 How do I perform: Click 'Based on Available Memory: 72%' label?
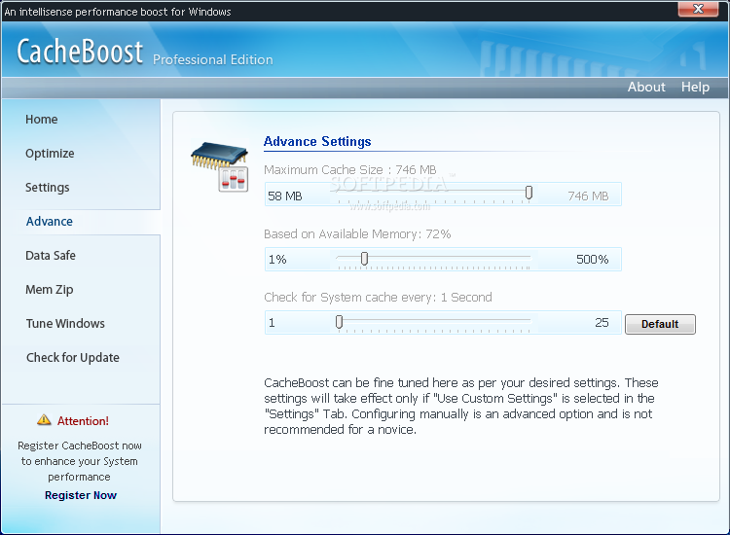[x=357, y=234]
